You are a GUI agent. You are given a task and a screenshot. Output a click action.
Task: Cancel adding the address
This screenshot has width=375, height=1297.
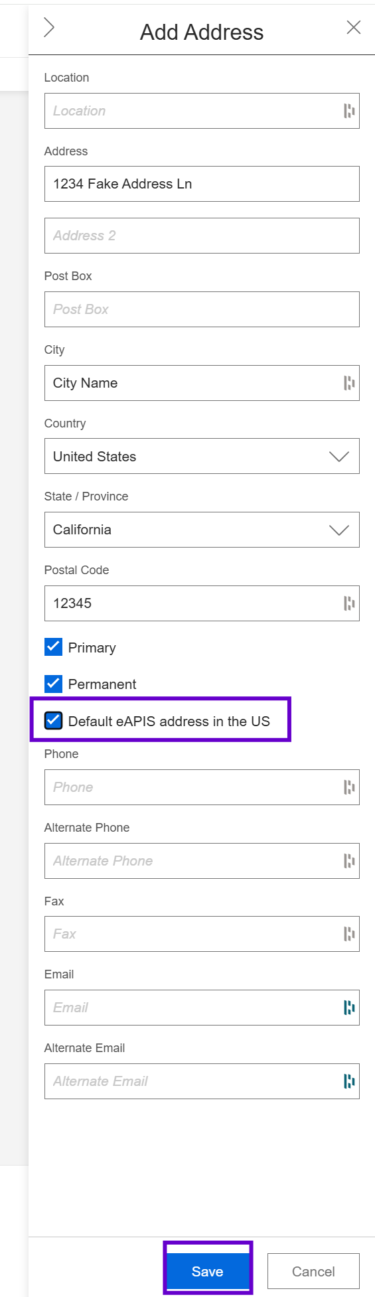pos(313,1271)
